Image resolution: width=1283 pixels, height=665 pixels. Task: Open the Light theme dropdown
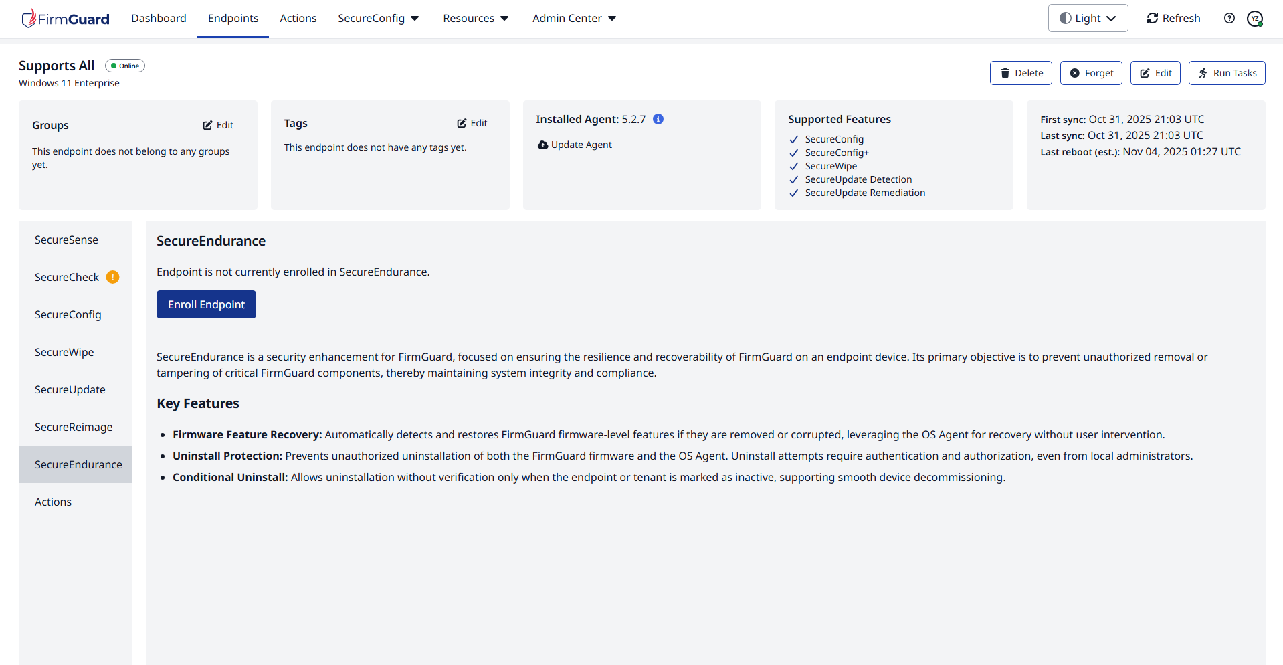(x=1088, y=18)
